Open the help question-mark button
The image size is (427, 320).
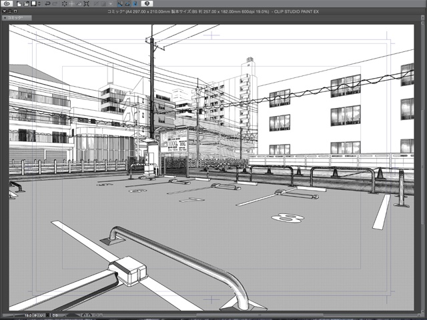coord(147,3)
